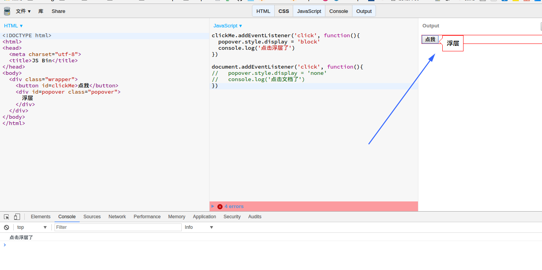Switch to the DevTools Elements tab
Screen dimensions: 542x270
[41, 217]
